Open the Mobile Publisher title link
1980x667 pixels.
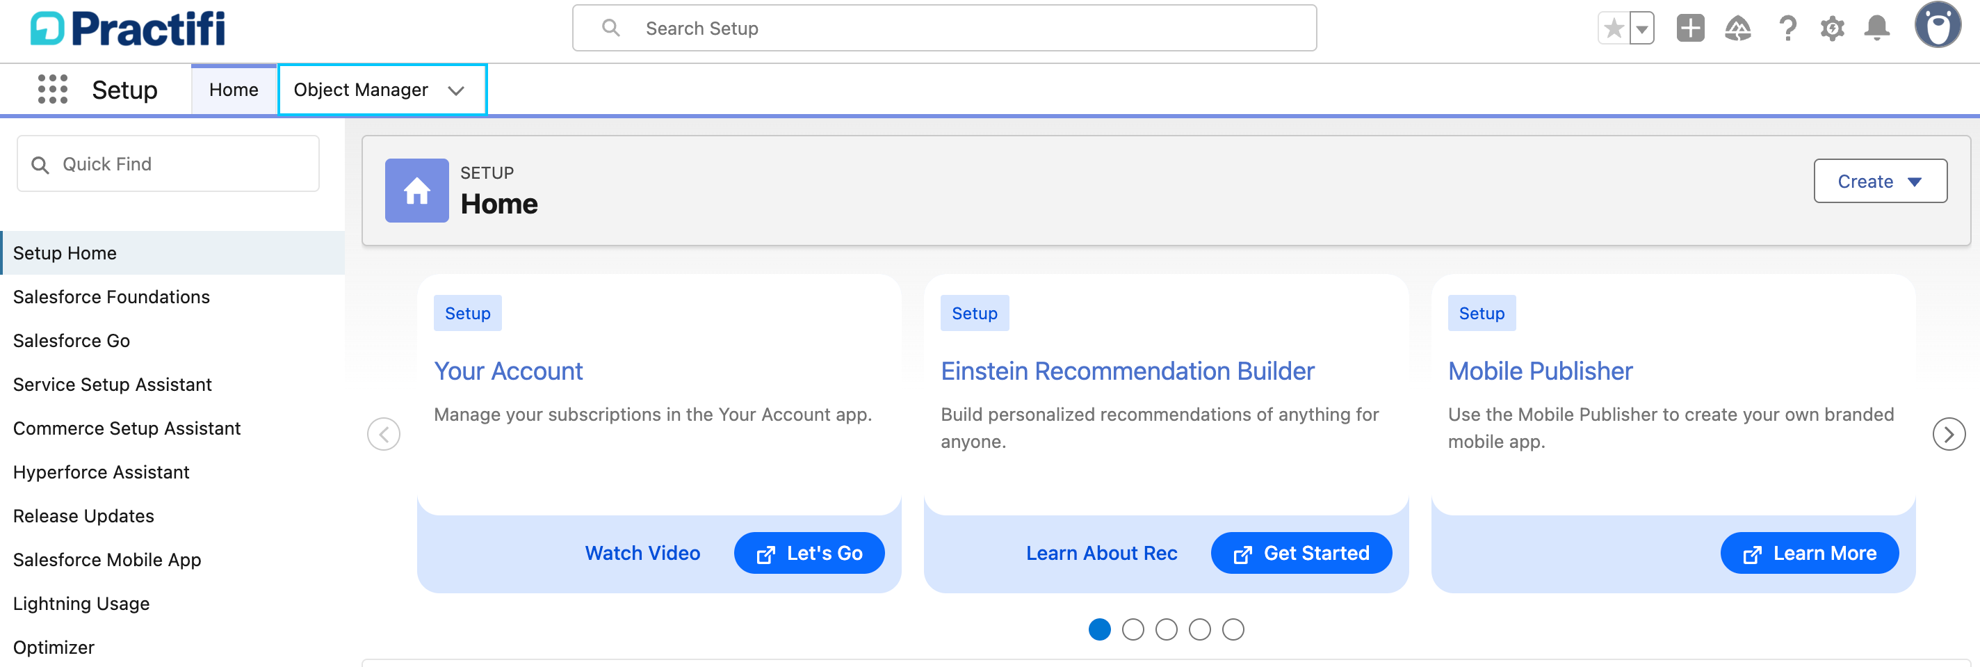(1539, 371)
